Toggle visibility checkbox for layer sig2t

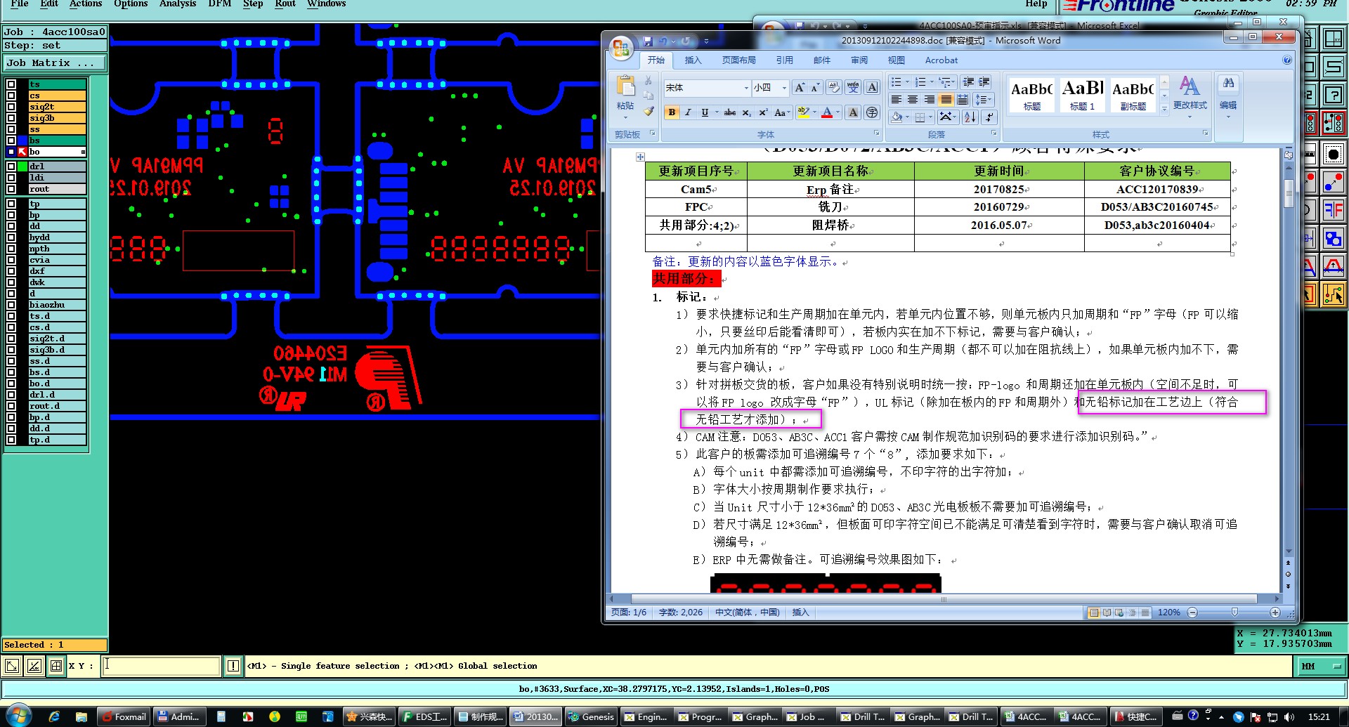pos(11,107)
